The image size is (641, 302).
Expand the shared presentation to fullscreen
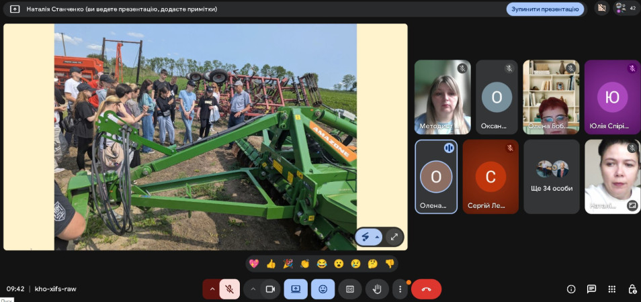(x=394, y=237)
